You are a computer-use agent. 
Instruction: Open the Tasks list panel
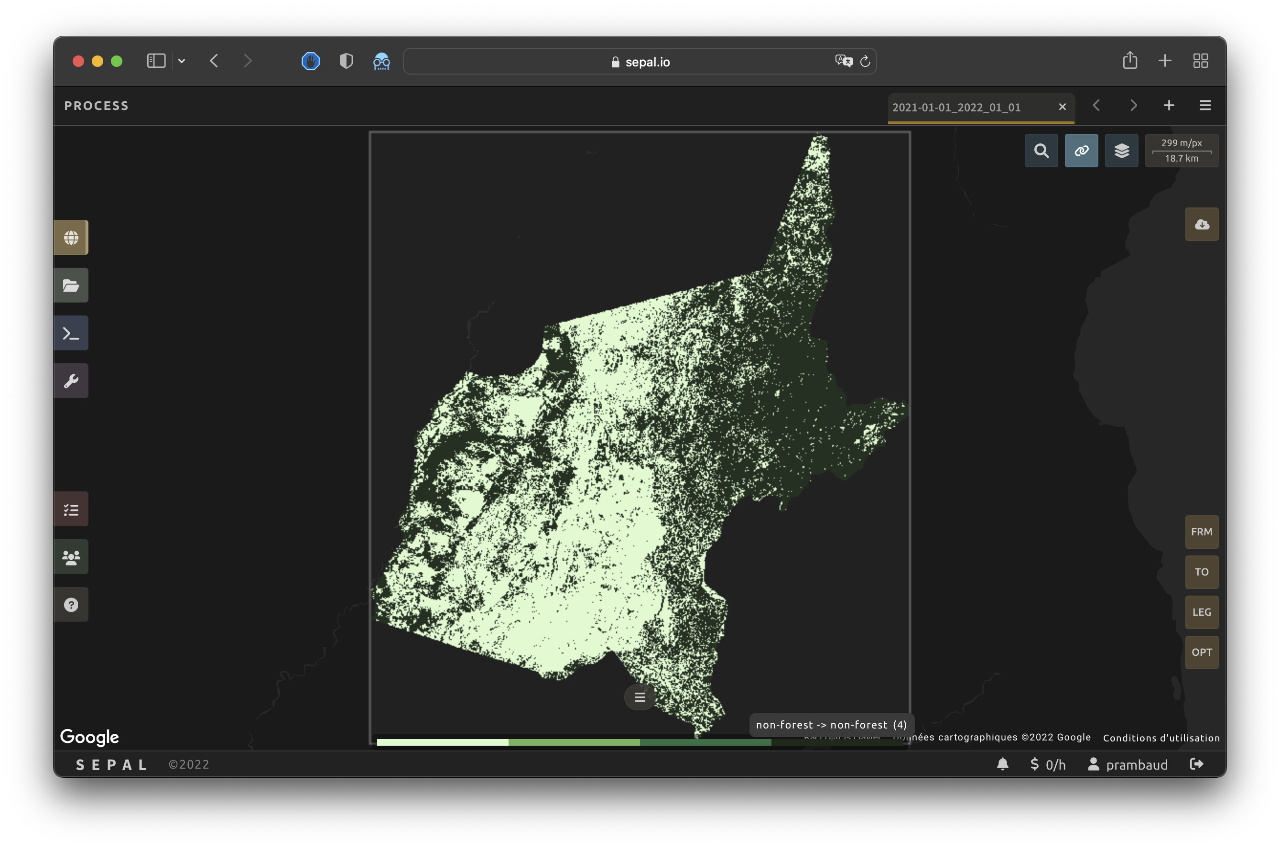(x=71, y=509)
